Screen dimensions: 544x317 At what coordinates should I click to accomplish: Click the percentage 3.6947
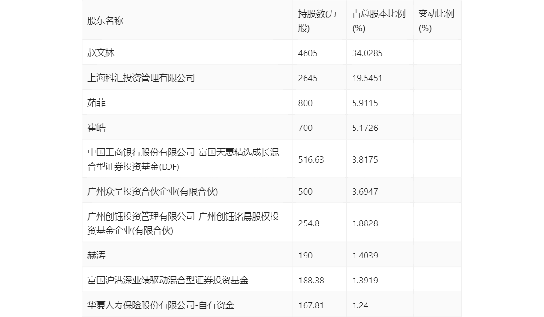[x=365, y=192]
